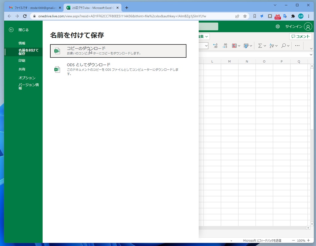Open Chrome tab search chevron
Image resolution: width=316 pixels, height=246 pixels.
[275, 5]
